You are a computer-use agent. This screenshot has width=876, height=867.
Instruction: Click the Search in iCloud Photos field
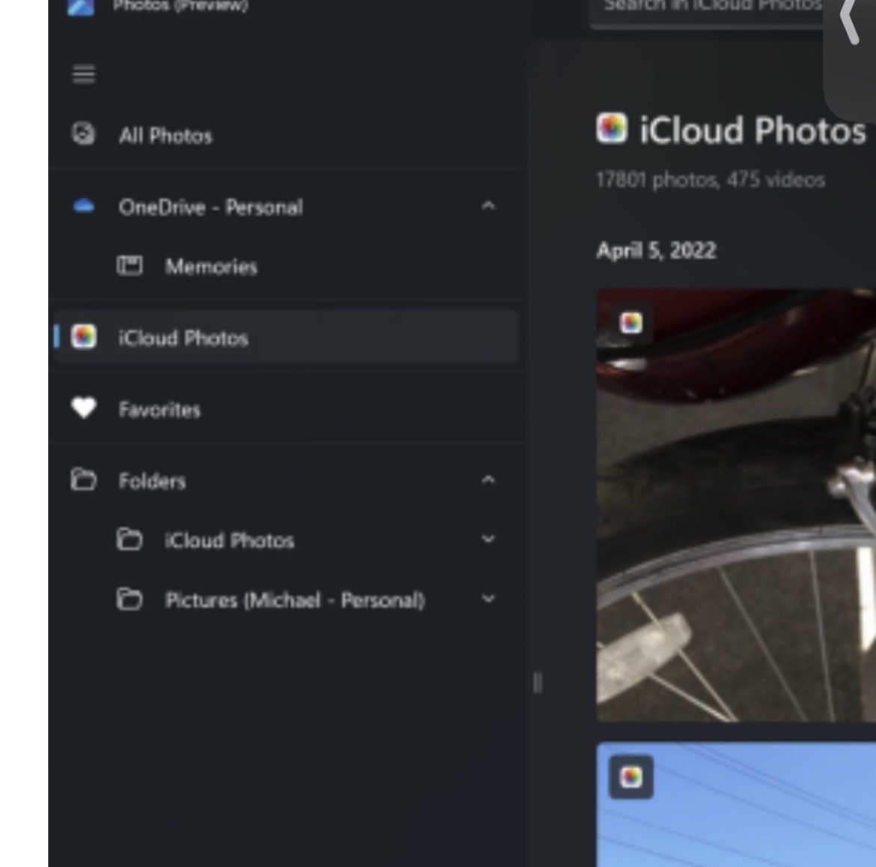point(711,7)
